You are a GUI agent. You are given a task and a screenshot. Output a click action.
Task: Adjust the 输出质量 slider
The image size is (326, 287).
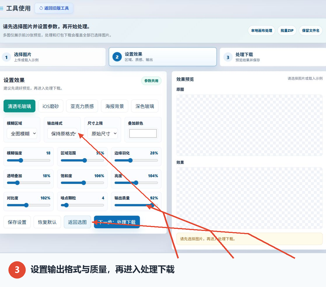[136, 205]
